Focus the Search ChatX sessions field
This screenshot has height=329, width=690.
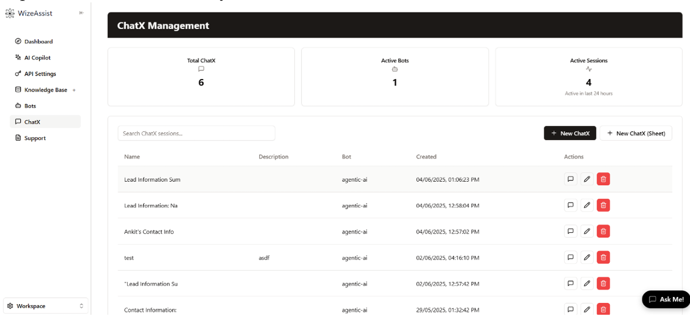[x=196, y=134]
